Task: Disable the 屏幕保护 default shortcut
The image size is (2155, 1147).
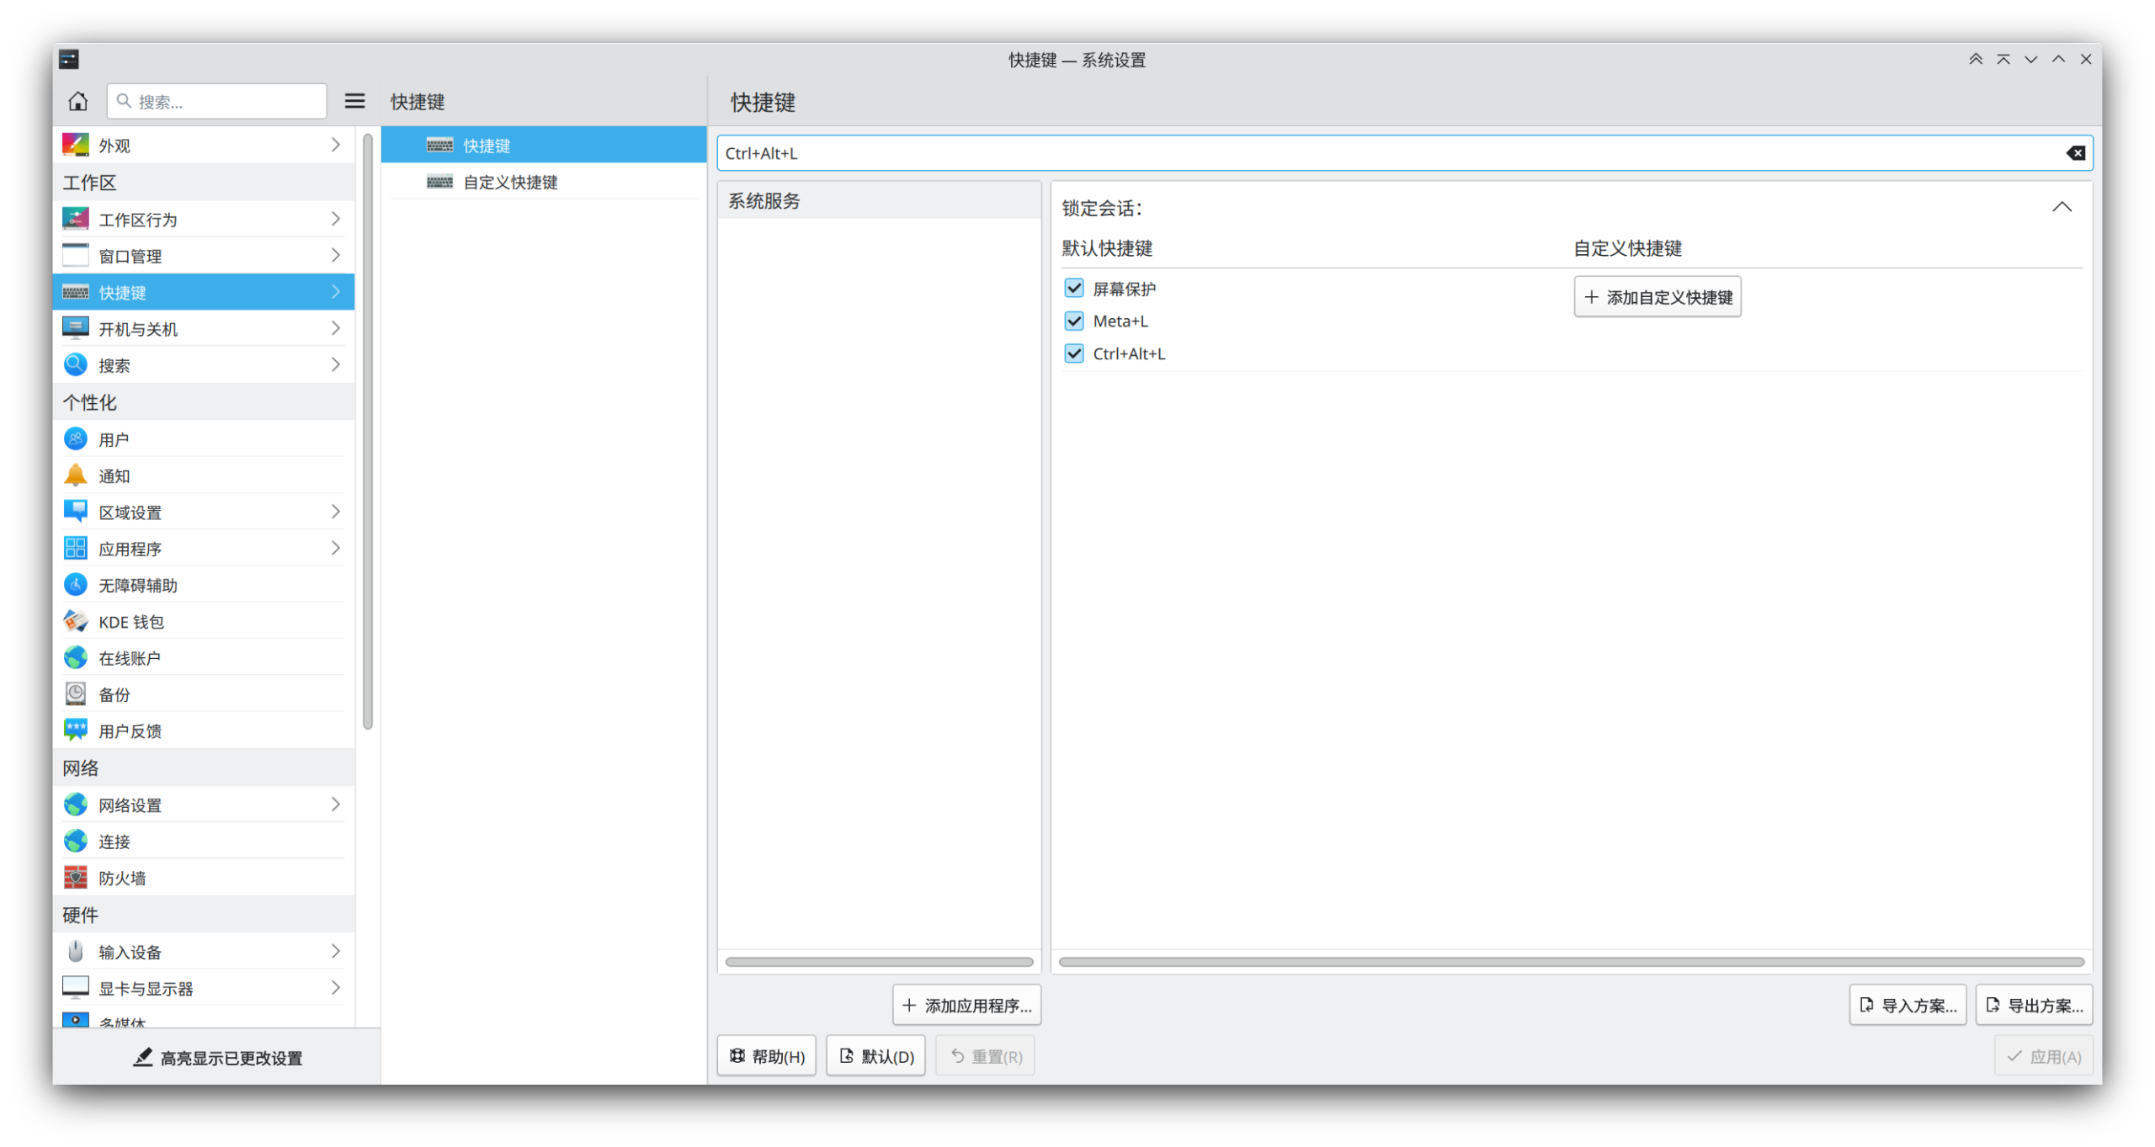Action: pos(1074,288)
